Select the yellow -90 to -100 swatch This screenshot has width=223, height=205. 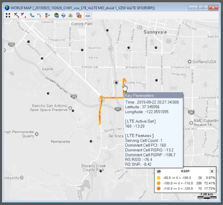coord(159,178)
